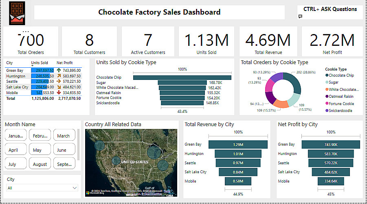Viewport: 367px width, 204px height.
Task: Click Huntington net profit bar 583.70K
Action: [x=331, y=154]
